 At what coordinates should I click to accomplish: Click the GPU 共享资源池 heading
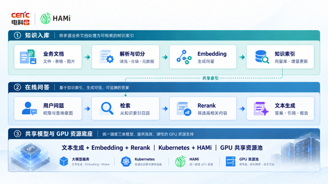[x=241, y=148]
